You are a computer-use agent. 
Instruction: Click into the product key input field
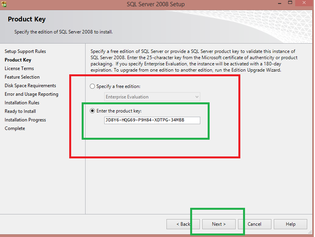coord(152,120)
